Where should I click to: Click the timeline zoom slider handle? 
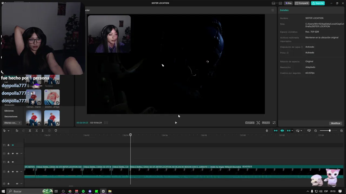[330, 131]
